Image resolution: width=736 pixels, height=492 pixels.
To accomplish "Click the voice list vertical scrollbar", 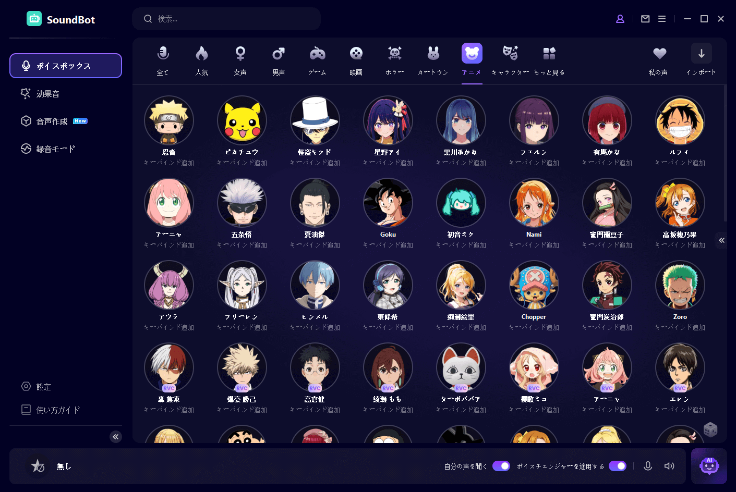I will (x=725, y=153).
